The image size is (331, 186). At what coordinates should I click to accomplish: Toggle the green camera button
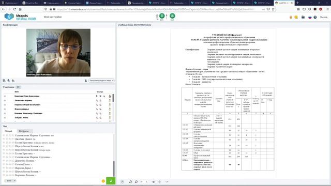[172, 16]
